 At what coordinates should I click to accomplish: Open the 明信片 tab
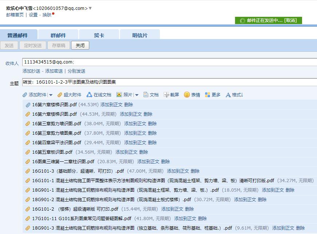tap(140, 35)
